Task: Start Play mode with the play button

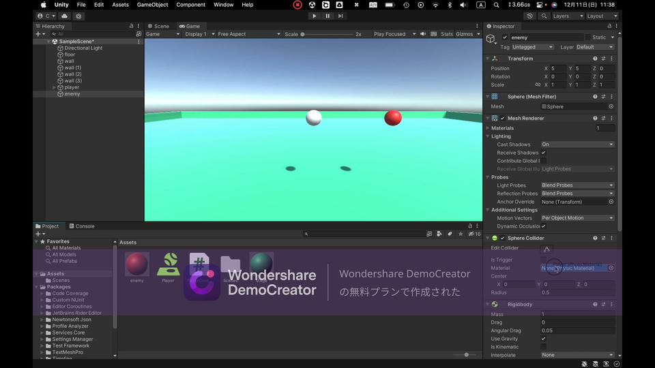Action: pyautogui.click(x=314, y=16)
